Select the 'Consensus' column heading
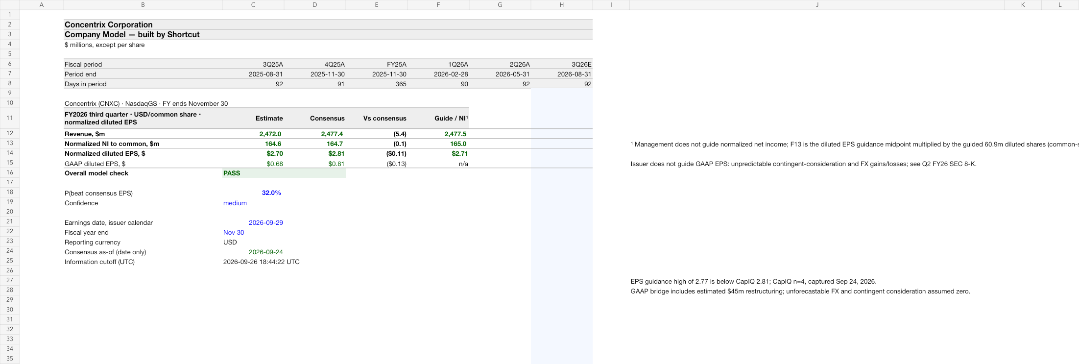The height and width of the screenshot is (364, 1079). (315, 118)
